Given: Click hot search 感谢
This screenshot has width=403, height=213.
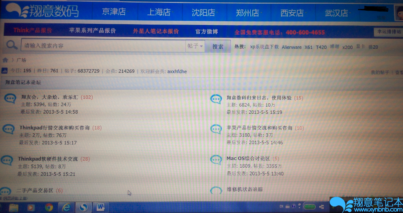Looking at the screenshot, I should pos(335,47).
